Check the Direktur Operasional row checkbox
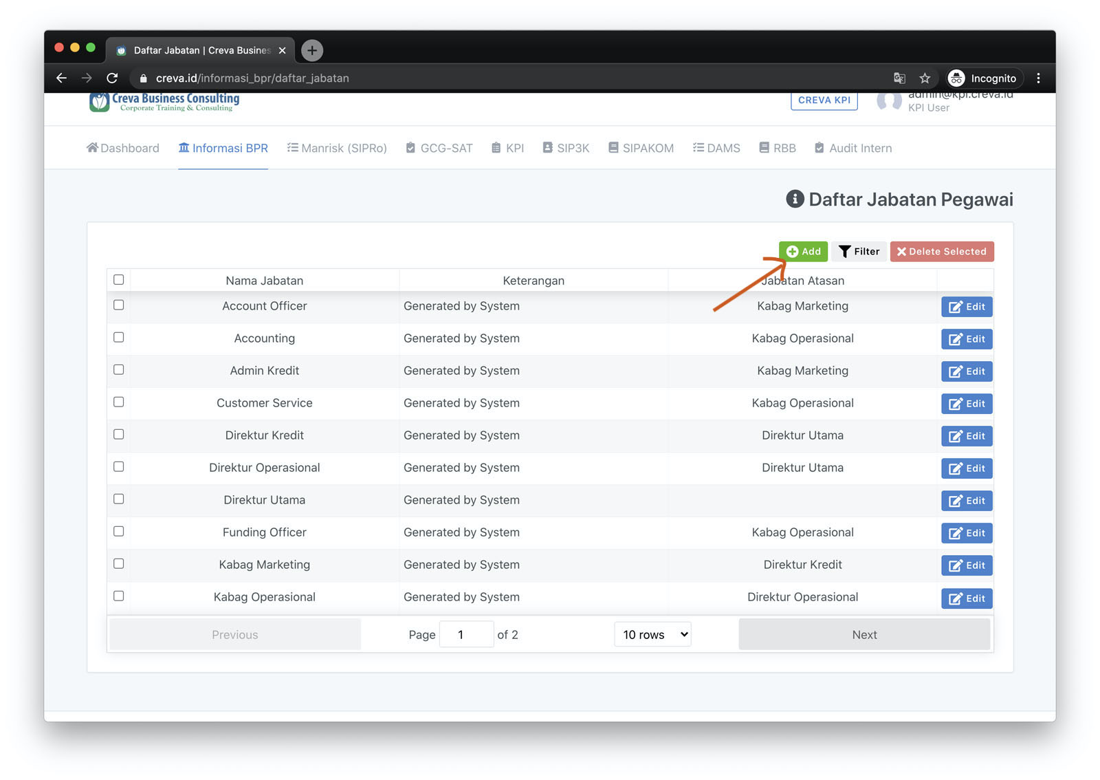 tap(119, 466)
